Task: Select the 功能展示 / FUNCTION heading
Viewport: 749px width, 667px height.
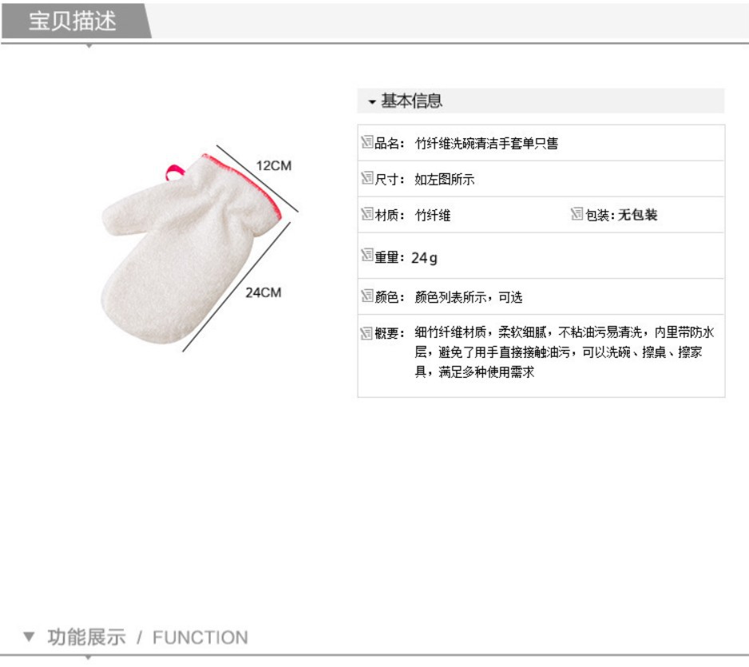Action: click(x=148, y=637)
